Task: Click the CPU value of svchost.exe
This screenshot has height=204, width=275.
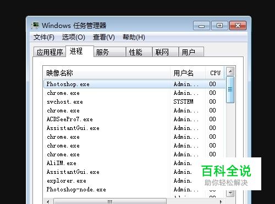Action: (x=212, y=101)
